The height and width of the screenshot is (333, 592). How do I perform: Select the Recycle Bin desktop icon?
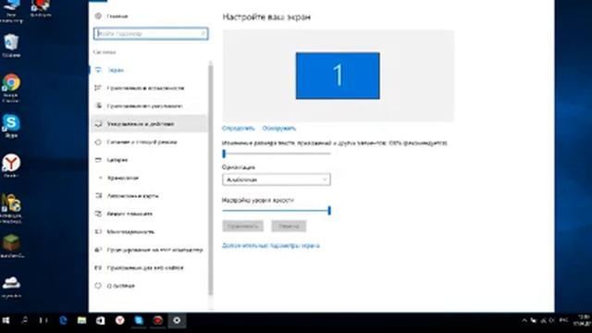tap(11, 45)
